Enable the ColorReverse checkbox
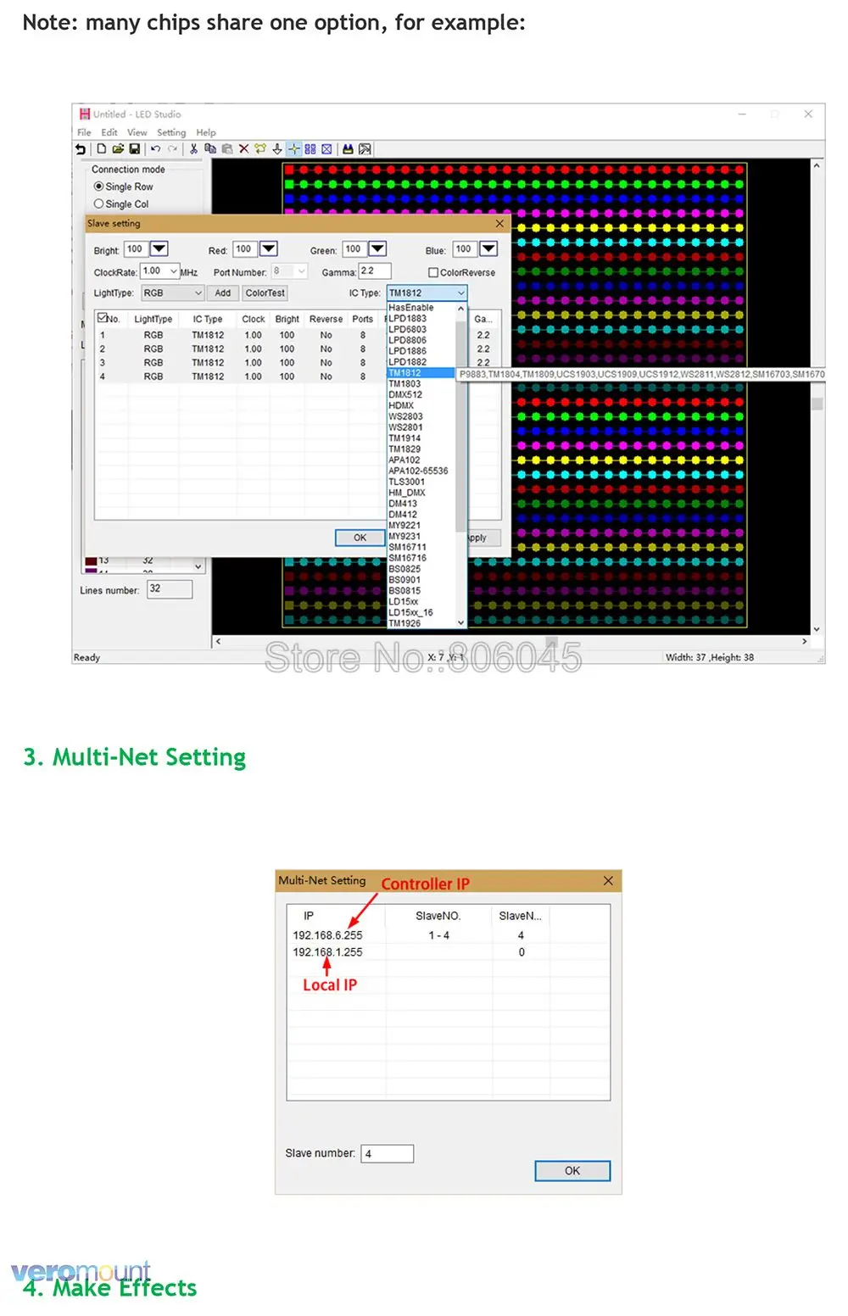Screen dimensions: 848x1316 [x=433, y=273]
